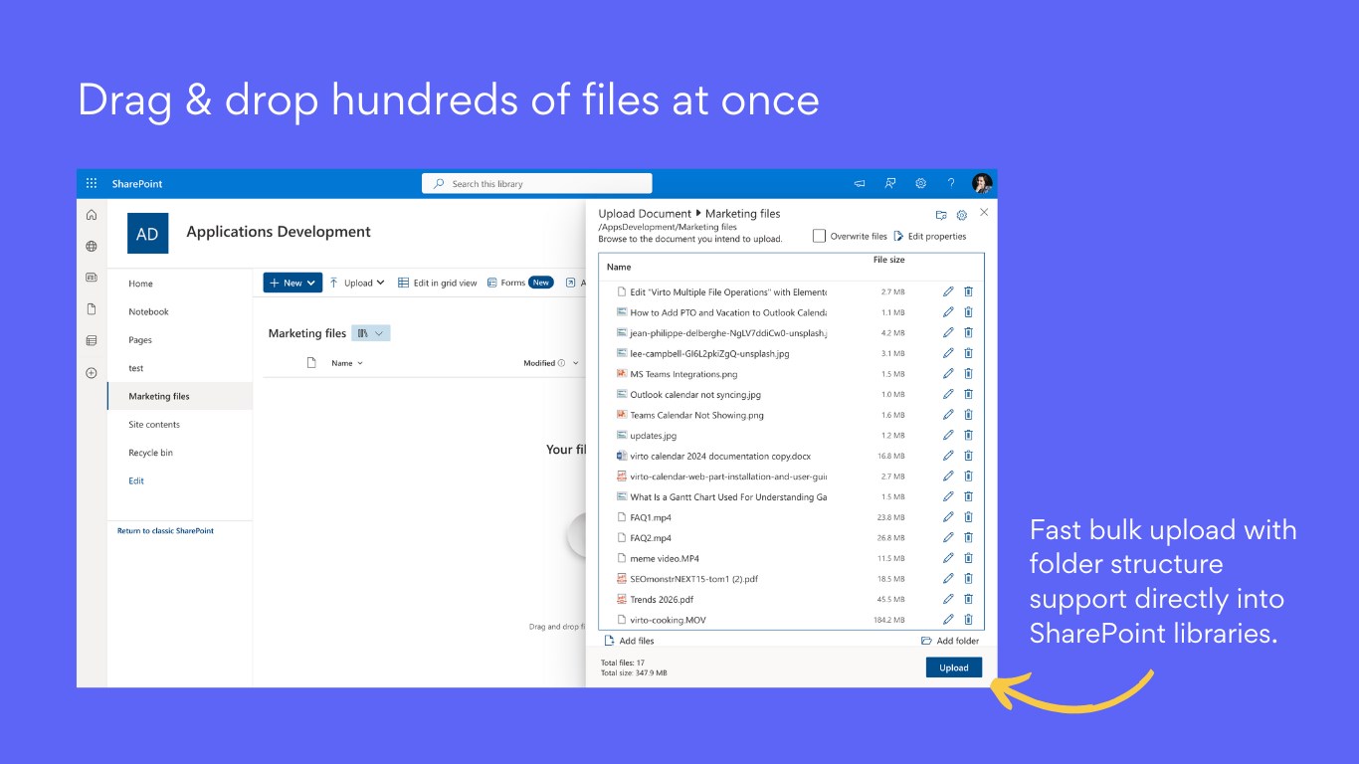
Task: Open Recycle bin in site navigation
Action: [150, 453]
